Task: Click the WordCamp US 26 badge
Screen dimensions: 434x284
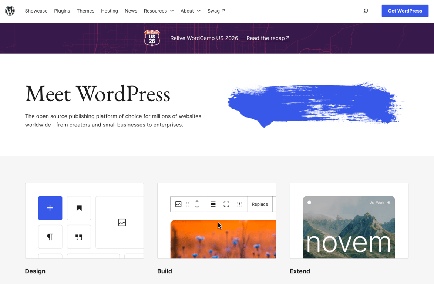Action: (152, 38)
